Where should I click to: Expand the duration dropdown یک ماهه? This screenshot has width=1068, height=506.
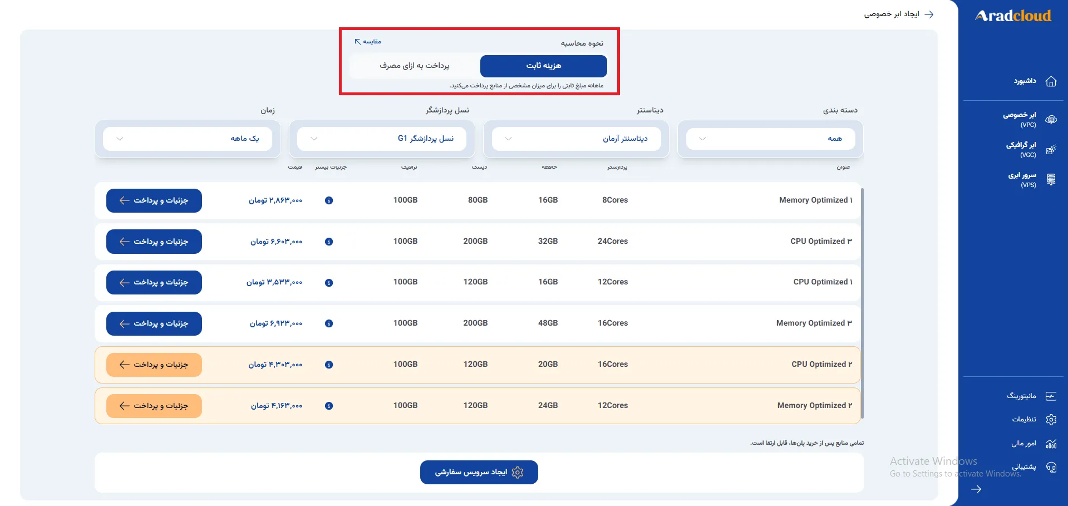188,139
